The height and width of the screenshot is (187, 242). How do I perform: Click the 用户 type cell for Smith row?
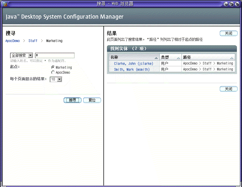tap(171, 69)
